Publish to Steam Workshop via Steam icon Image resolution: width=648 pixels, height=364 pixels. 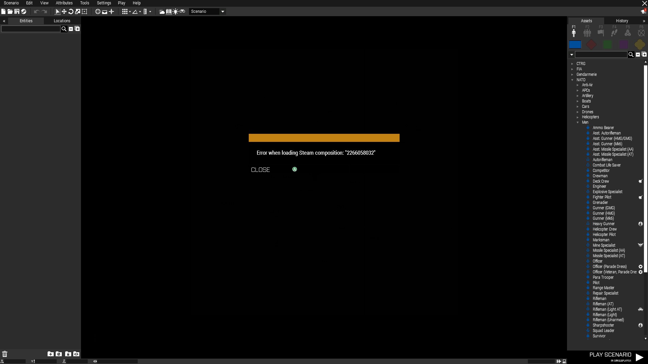pyautogui.click(x=24, y=11)
